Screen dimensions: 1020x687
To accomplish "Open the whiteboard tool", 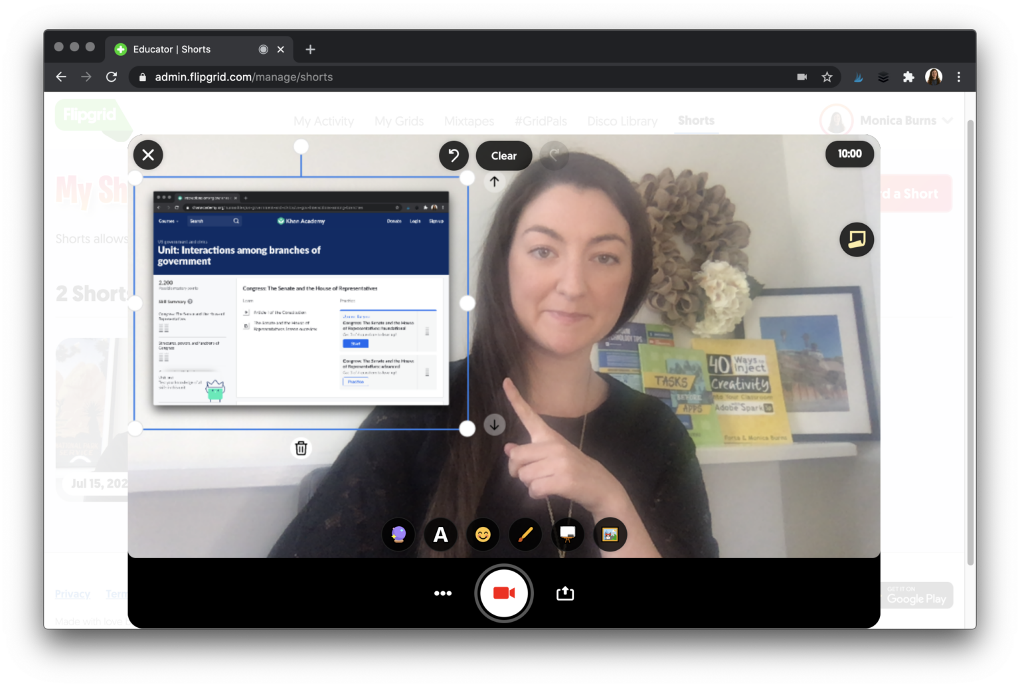I will coord(567,534).
